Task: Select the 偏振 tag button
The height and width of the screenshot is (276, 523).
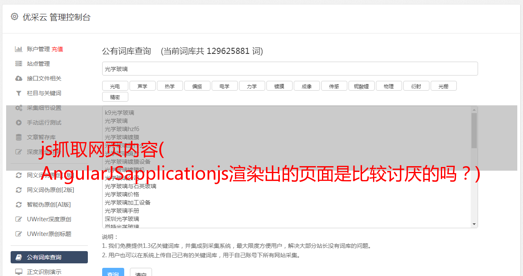Action: (x=197, y=86)
